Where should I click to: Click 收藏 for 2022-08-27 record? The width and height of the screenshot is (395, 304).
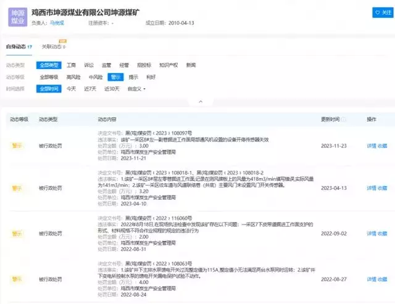pos(383,279)
